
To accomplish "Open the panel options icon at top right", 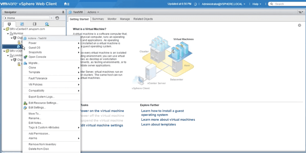I will 300,12.
